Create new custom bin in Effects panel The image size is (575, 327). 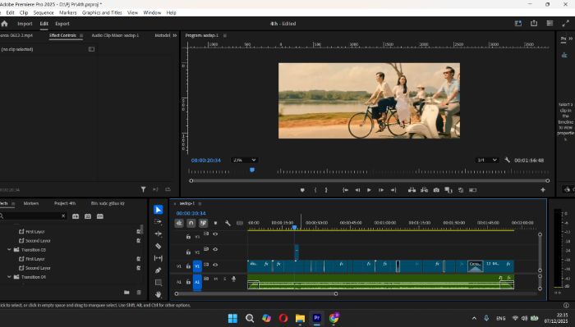click(126, 293)
